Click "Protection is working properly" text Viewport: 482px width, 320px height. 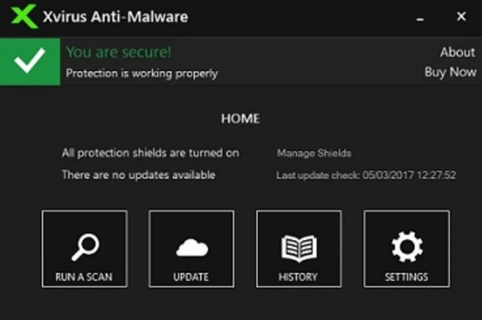(141, 73)
